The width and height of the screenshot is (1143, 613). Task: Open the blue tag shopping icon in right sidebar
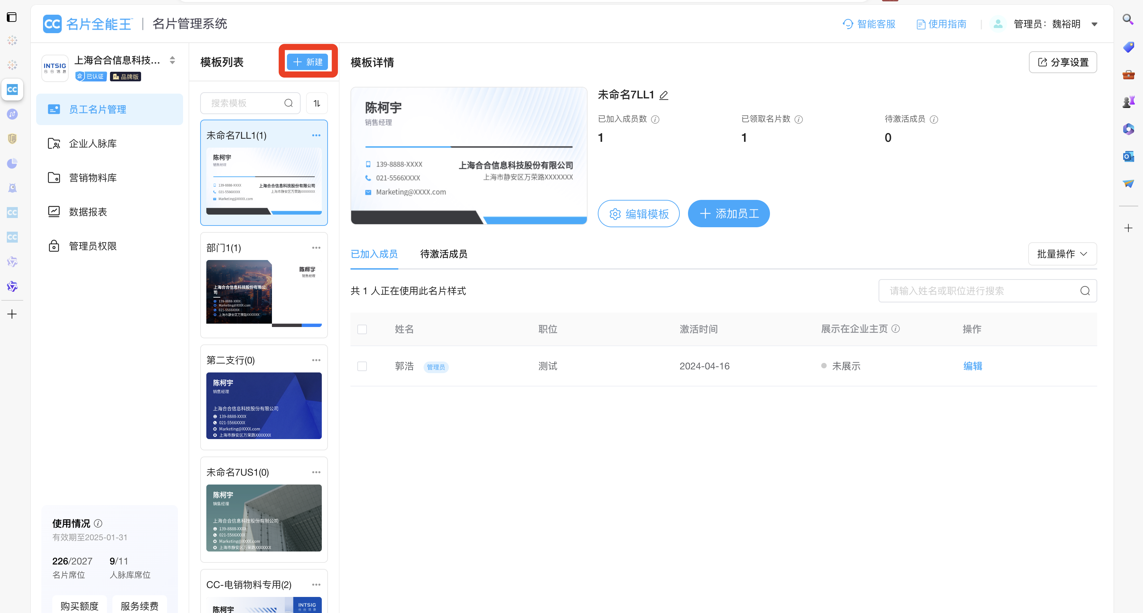1128,46
